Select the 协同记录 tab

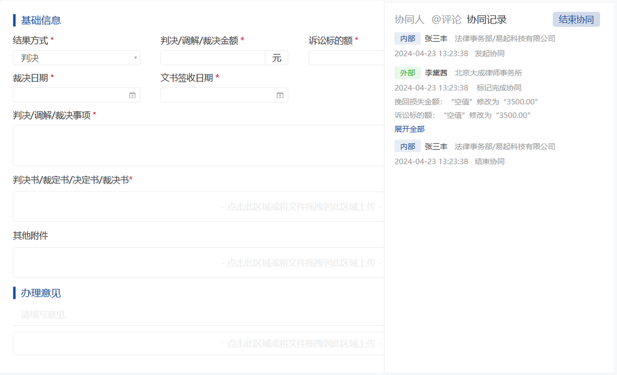[x=486, y=20]
